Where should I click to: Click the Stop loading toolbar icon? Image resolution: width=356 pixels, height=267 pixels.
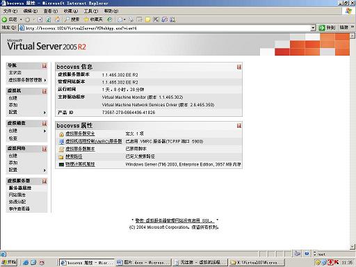click(x=40, y=19)
